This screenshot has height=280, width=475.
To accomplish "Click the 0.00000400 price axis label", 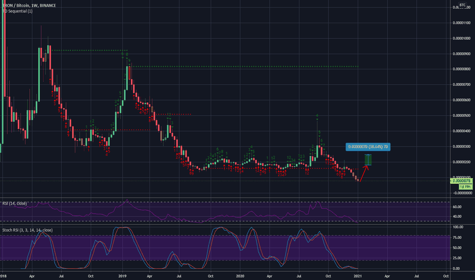I will pyautogui.click(x=462, y=131).
